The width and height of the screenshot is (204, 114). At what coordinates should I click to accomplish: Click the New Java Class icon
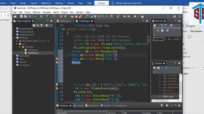pos(65,16)
